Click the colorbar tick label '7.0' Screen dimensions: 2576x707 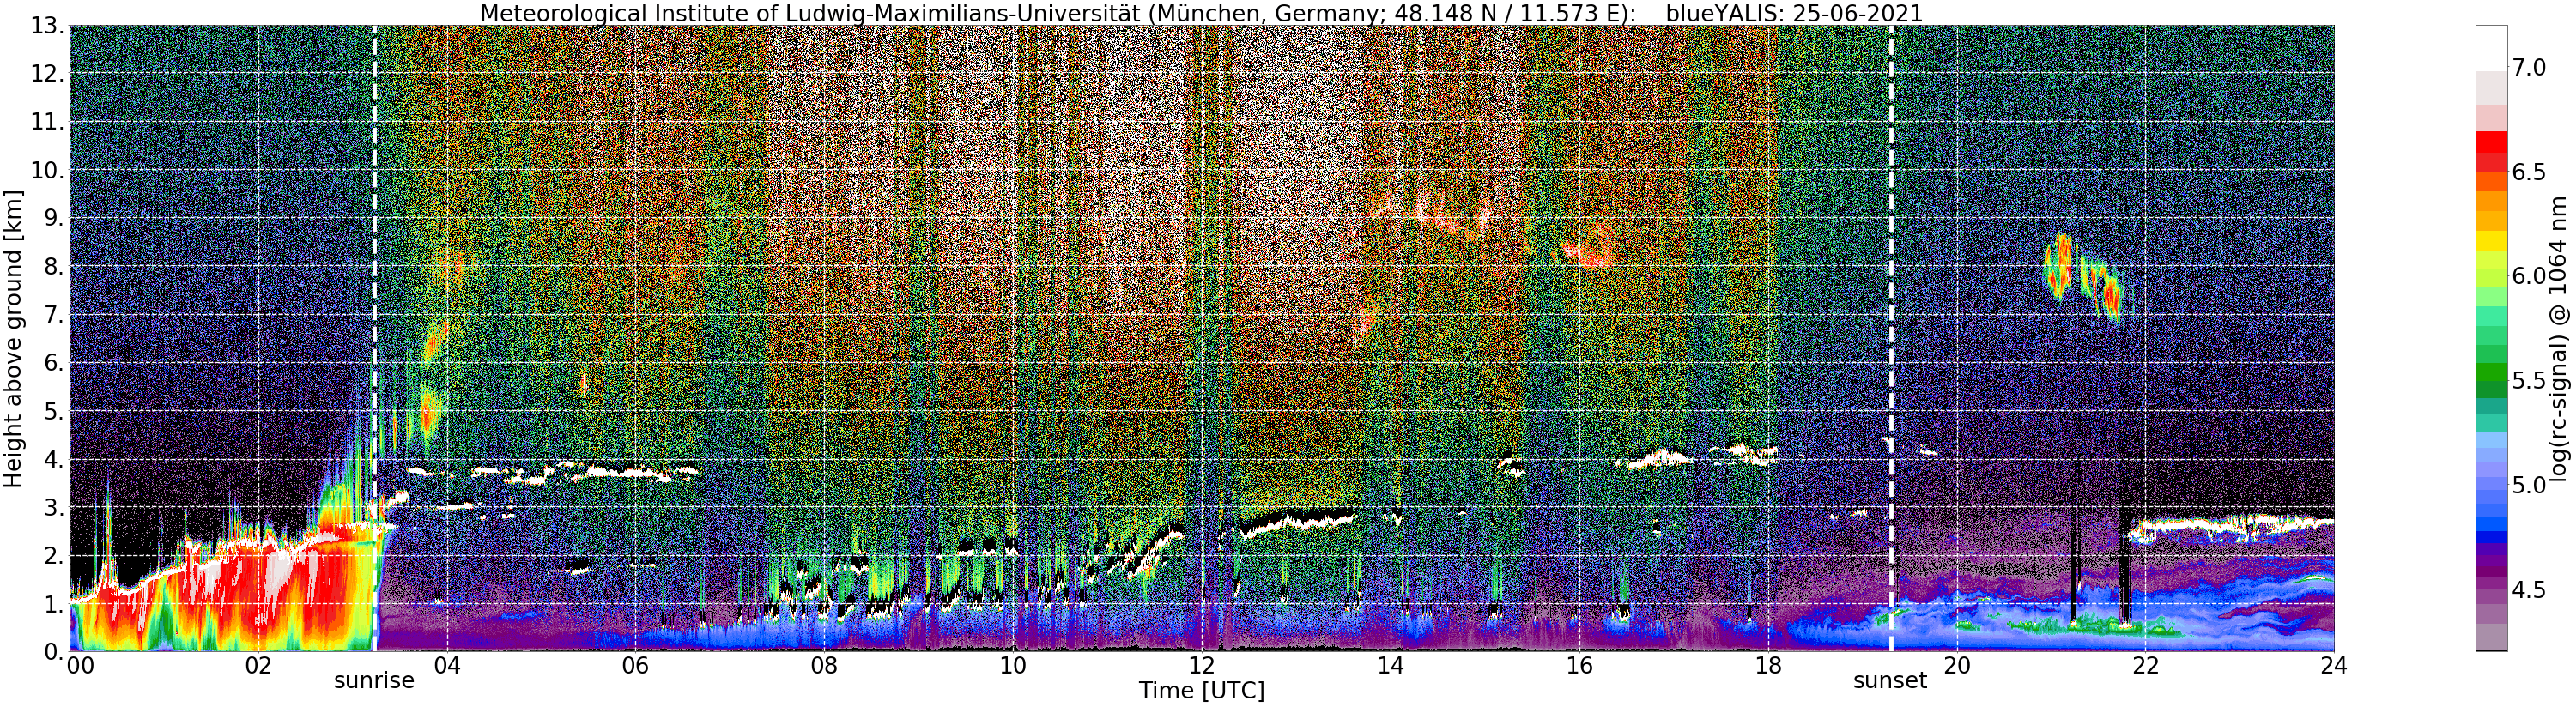tap(2530, 68)
